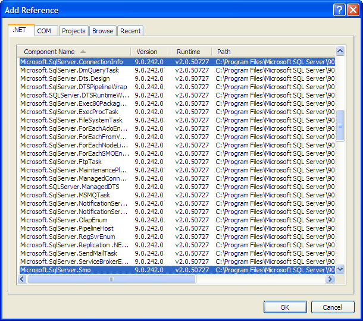Select Microsoft.SqlServer.DTSPipelineWrap row
The width and height of the screenshot is (363, 321).
click(177, 87)
